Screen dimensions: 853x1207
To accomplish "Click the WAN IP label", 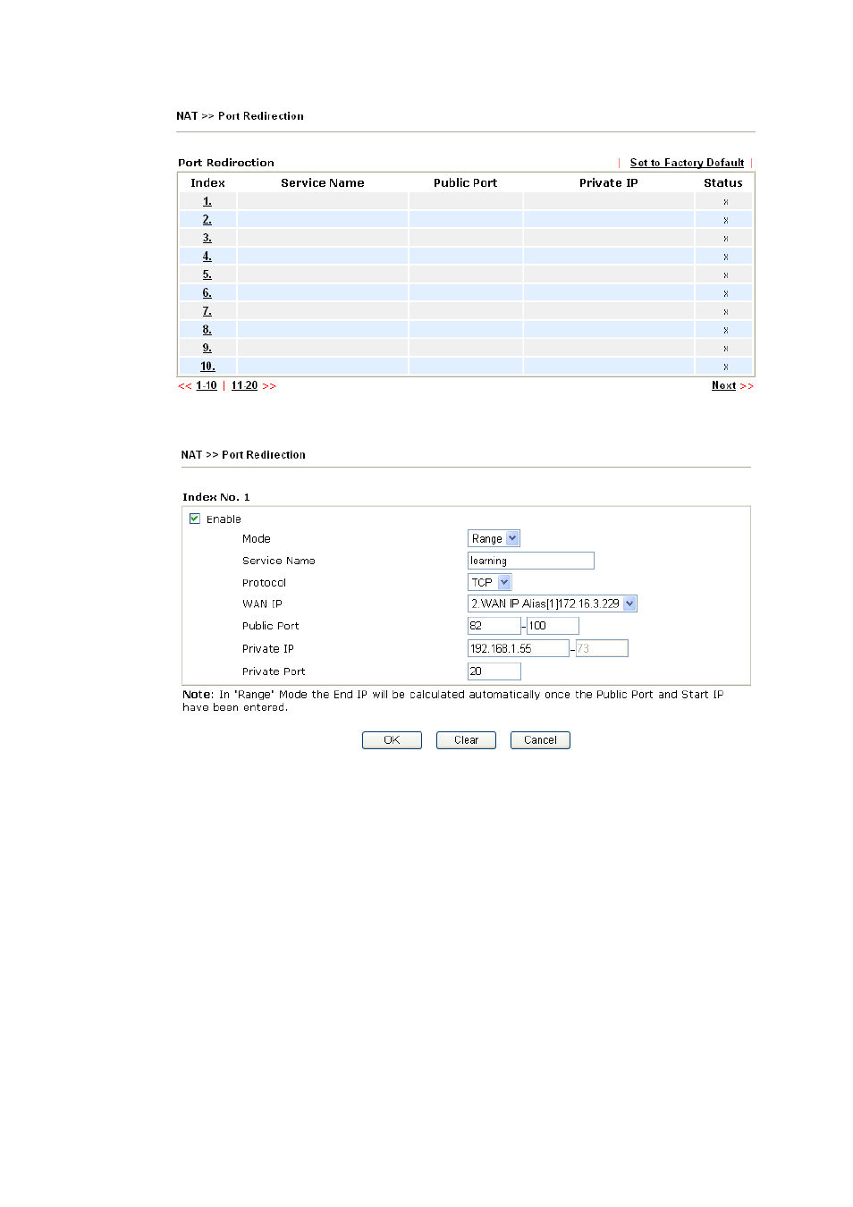I will pyautogui.click(x=262, y=603).
